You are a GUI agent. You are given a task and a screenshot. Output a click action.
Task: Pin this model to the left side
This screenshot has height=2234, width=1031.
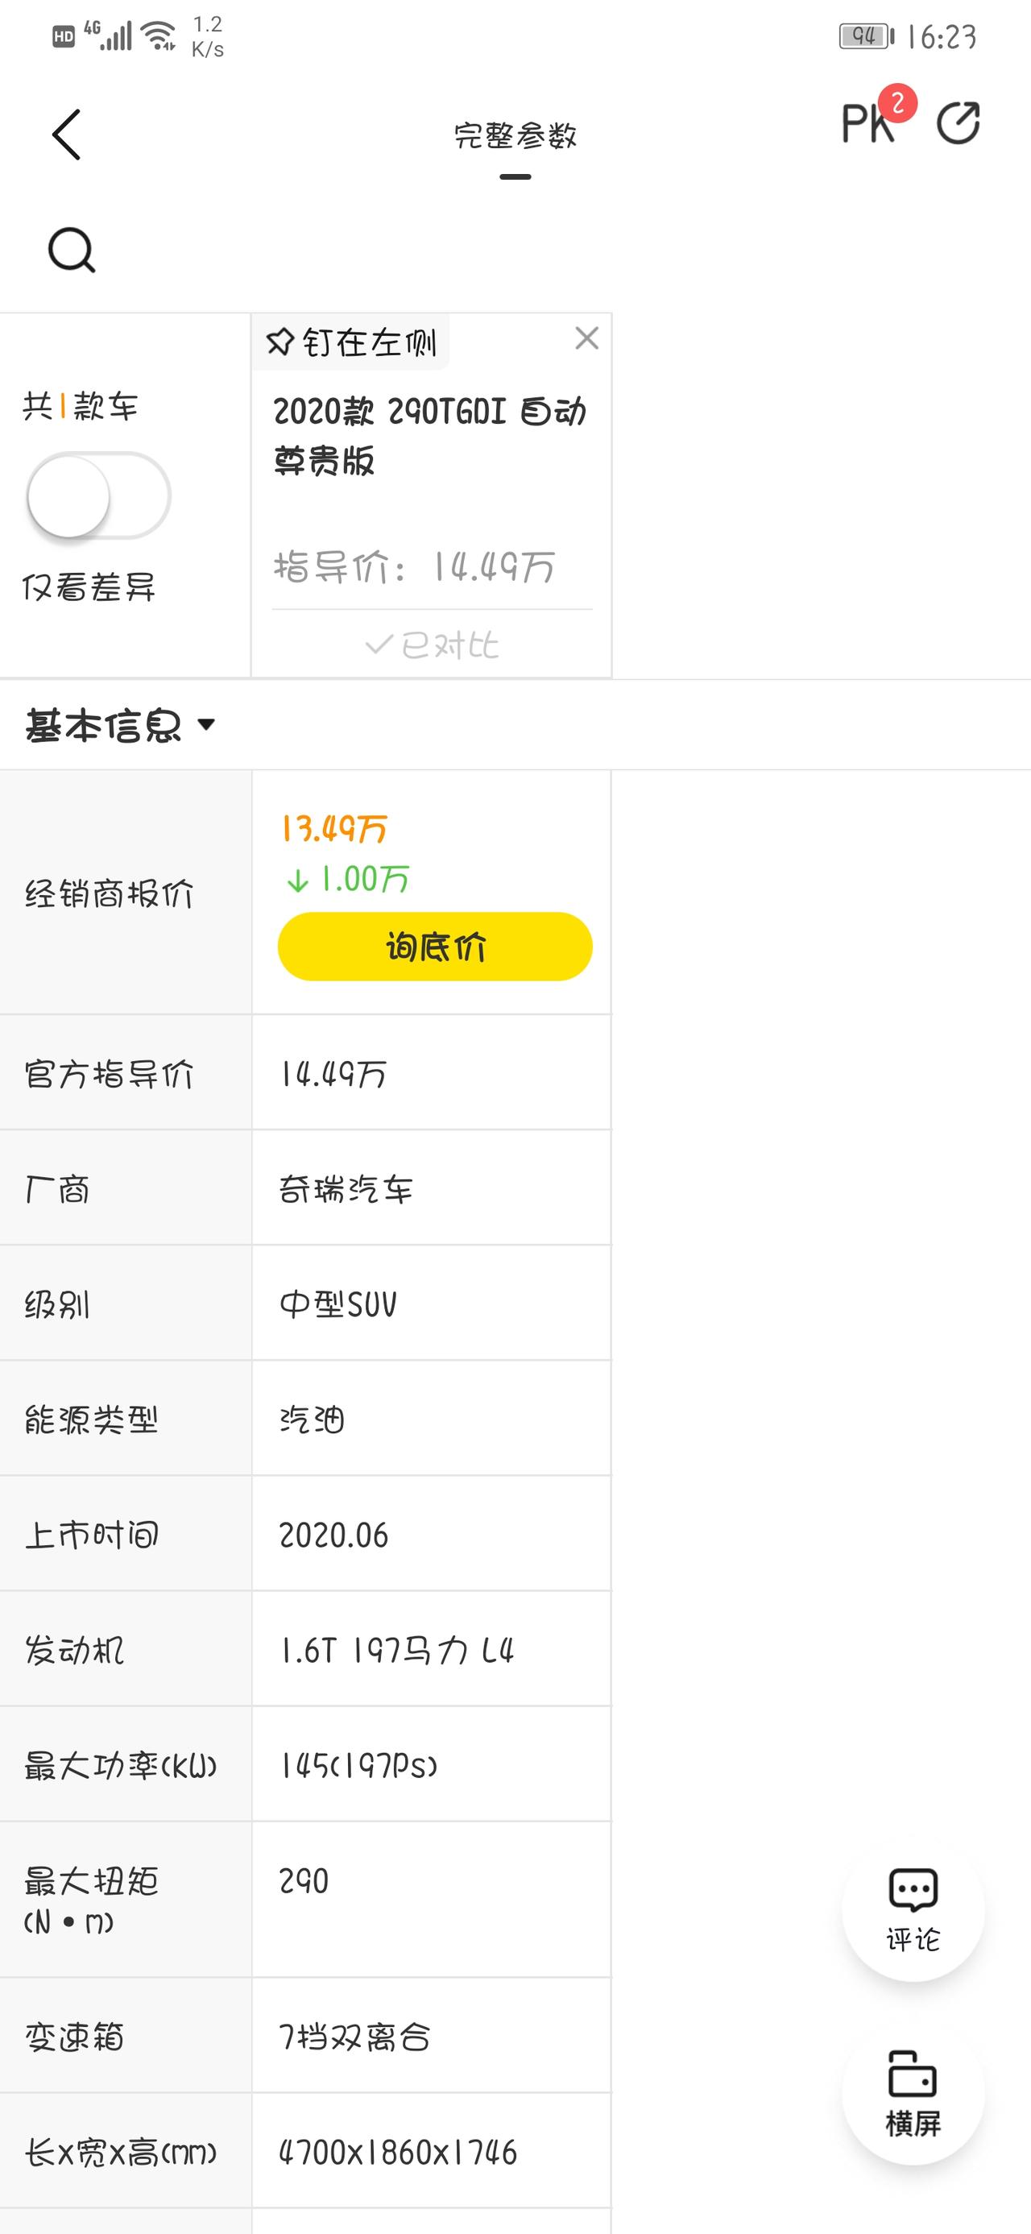point(351,342)
